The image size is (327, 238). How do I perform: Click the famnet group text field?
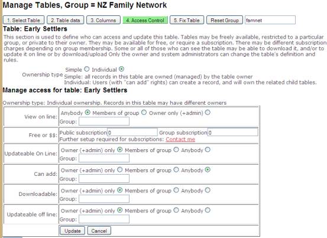[270, 20]
